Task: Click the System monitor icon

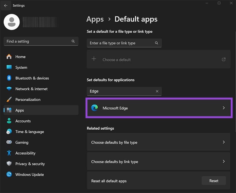Action: tap(9, 67)
